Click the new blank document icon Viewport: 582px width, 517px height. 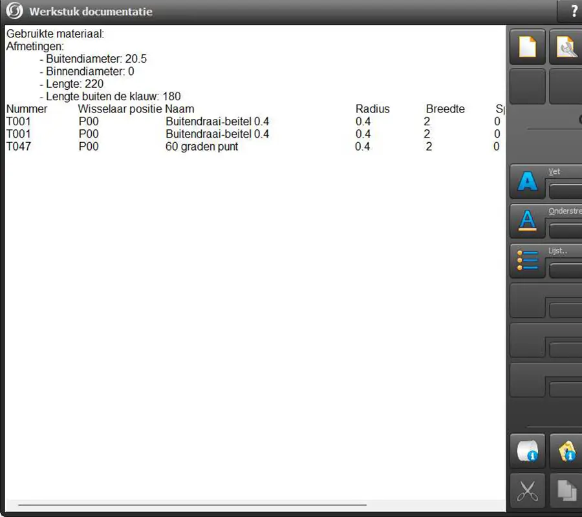[528, 47]
